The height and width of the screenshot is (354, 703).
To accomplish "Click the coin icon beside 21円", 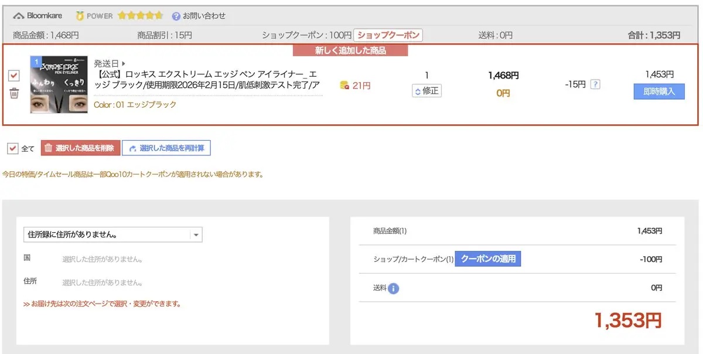I will coord(345,86).
